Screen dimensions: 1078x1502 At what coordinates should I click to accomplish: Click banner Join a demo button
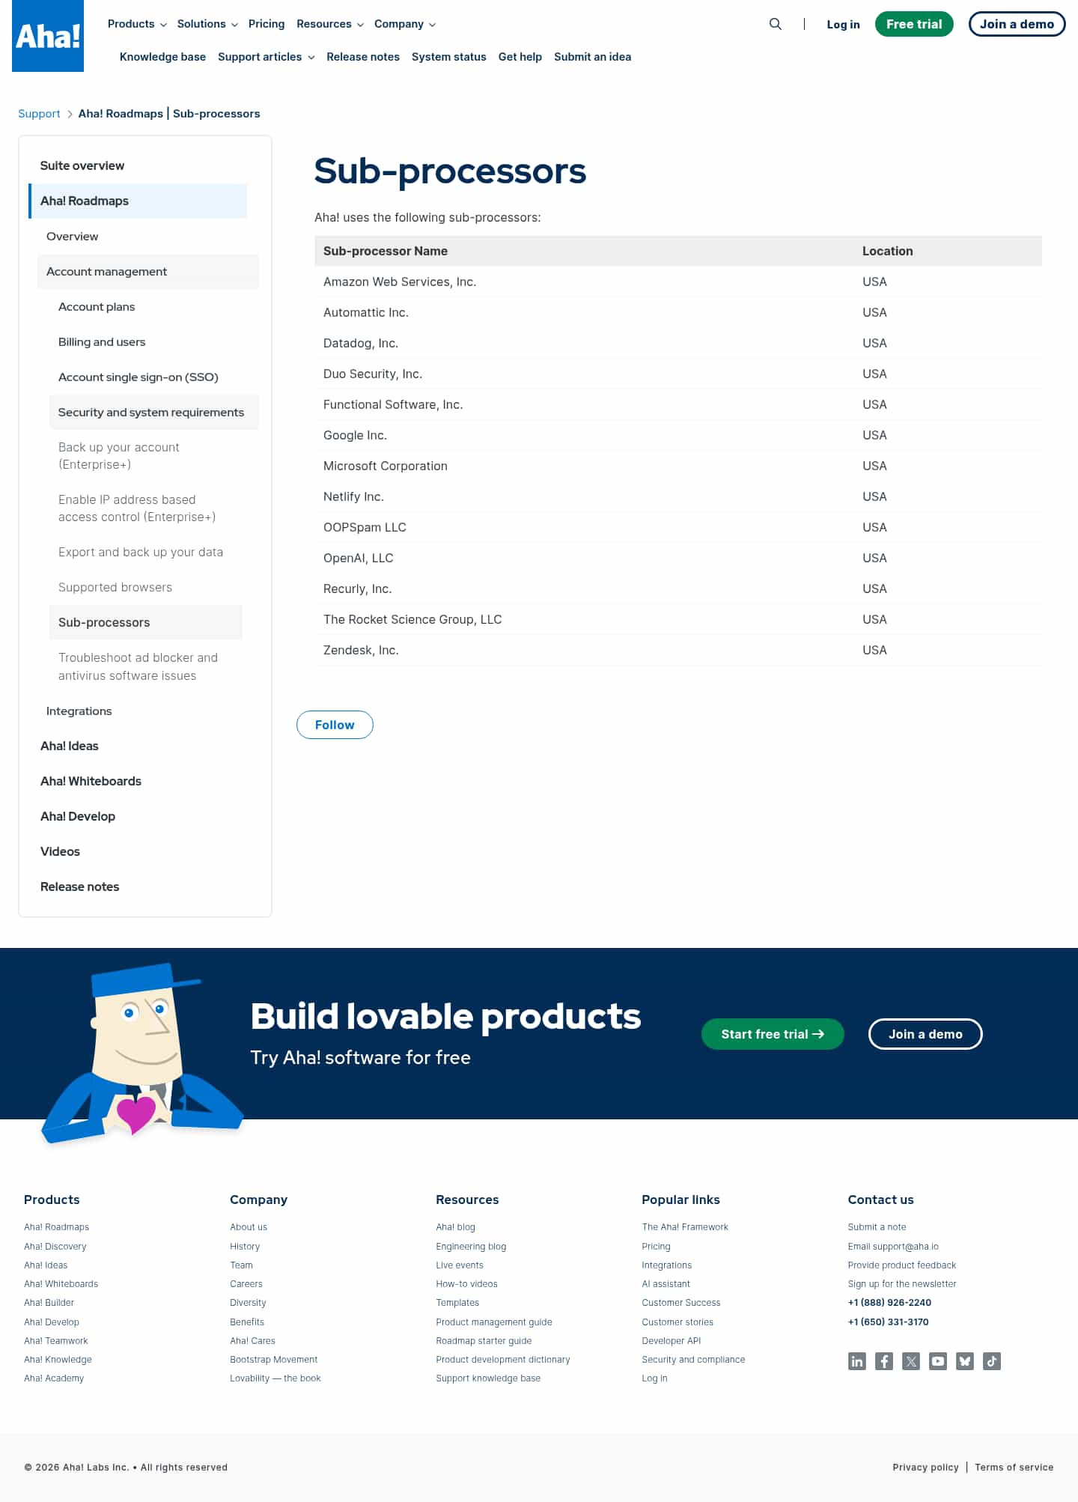click(925, 1034)
